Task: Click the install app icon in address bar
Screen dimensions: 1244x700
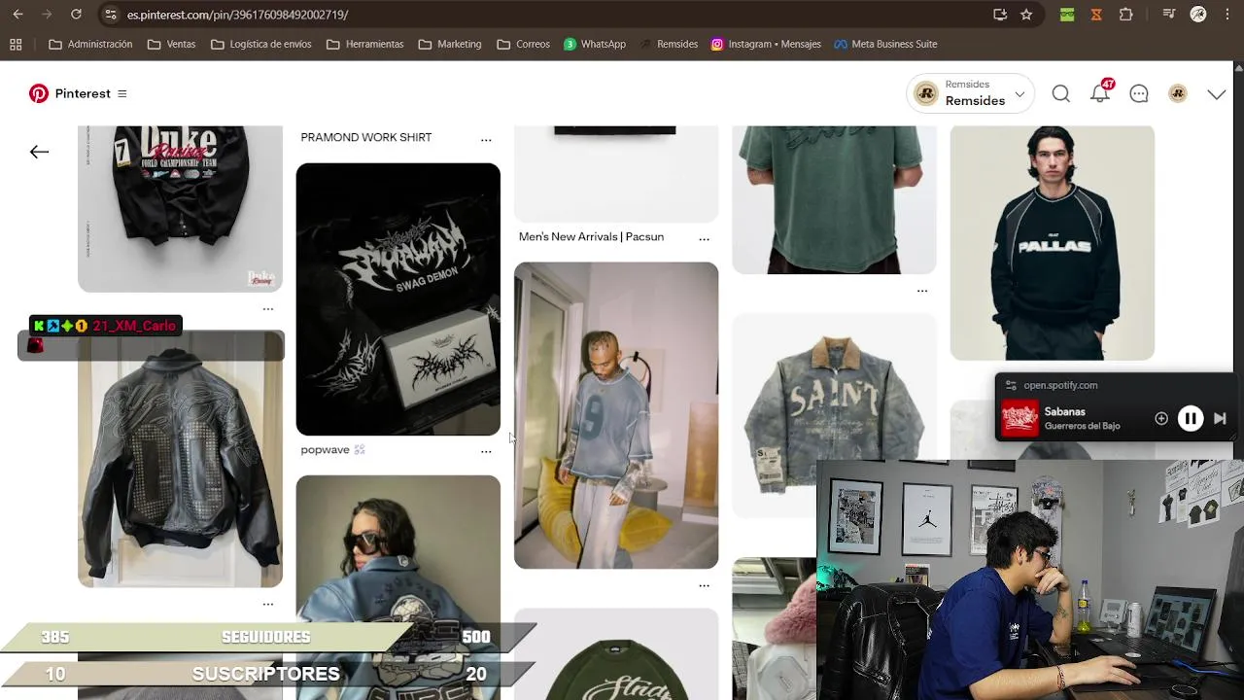Action: pos(1000,15)
